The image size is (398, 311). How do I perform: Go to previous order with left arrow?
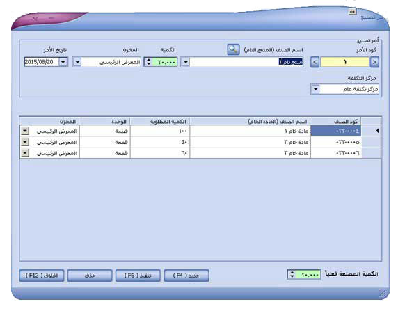pos(315,62)
